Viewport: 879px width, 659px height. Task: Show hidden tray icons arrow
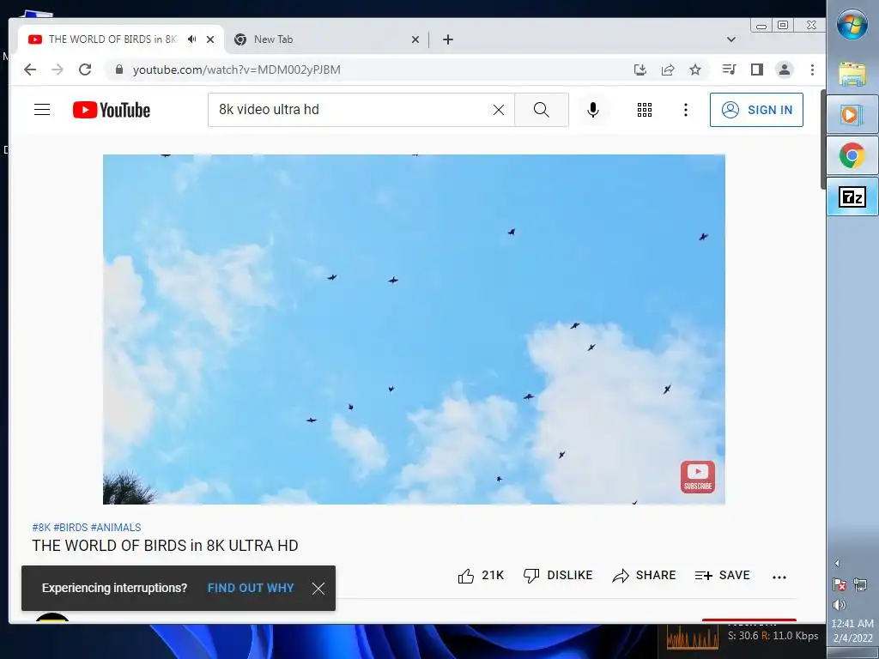837,563
